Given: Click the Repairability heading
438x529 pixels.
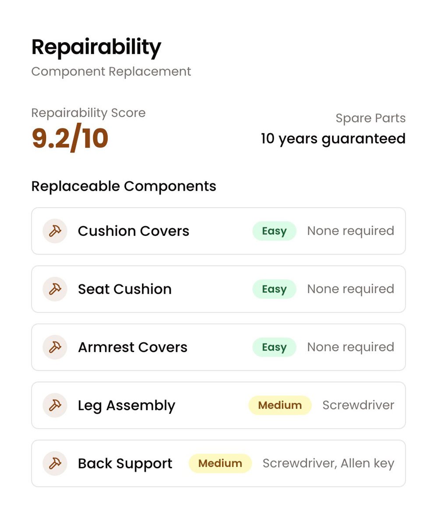Looking at the screenshot, I should [96, 47].
